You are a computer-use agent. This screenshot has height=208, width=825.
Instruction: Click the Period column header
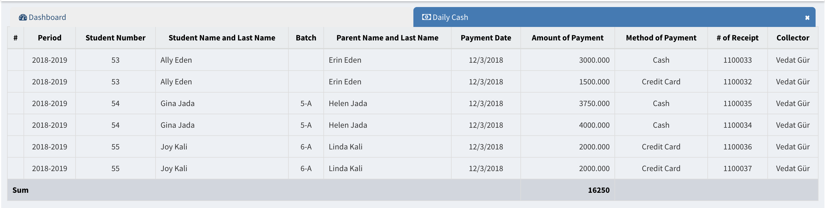click(x=50, y=37)
